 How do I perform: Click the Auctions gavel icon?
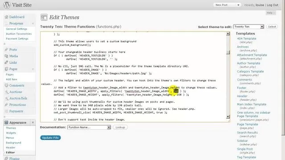tap(7, 92)
